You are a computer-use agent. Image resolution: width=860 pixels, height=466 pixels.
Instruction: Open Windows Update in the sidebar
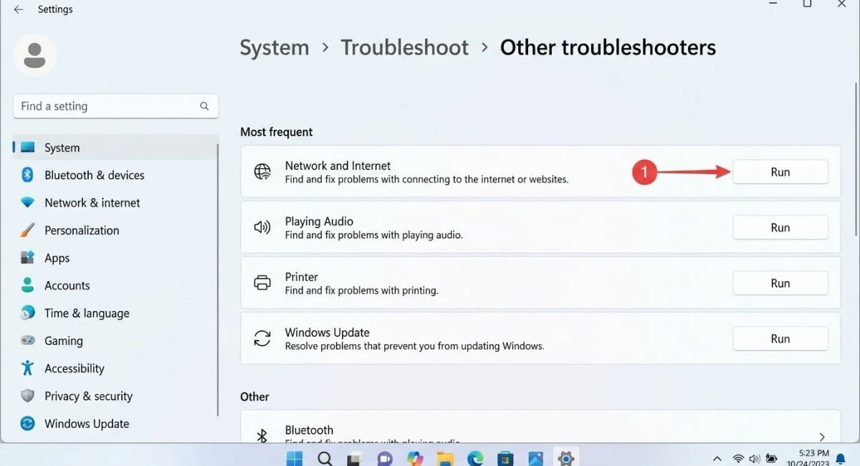pos(115,424)
